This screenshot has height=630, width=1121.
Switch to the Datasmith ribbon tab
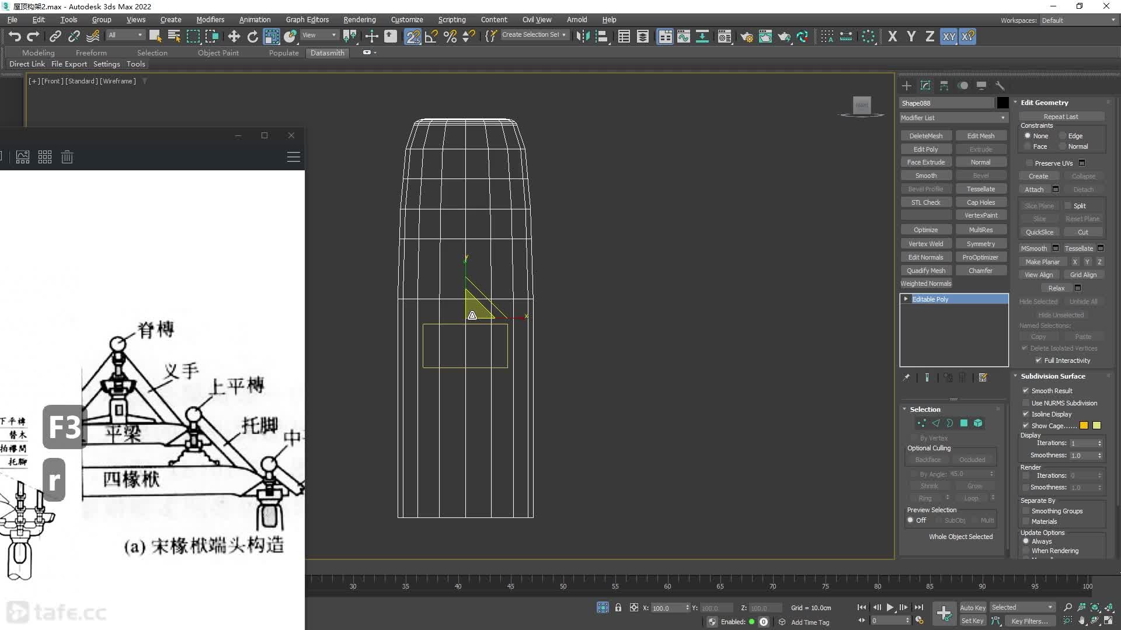[327, 52]
